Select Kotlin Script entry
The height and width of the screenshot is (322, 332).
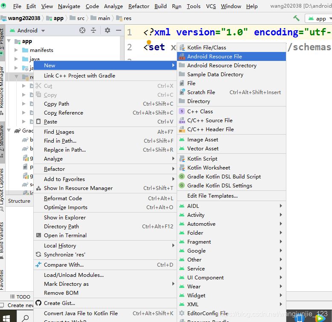pyautogui.click(x=231, y=159)
